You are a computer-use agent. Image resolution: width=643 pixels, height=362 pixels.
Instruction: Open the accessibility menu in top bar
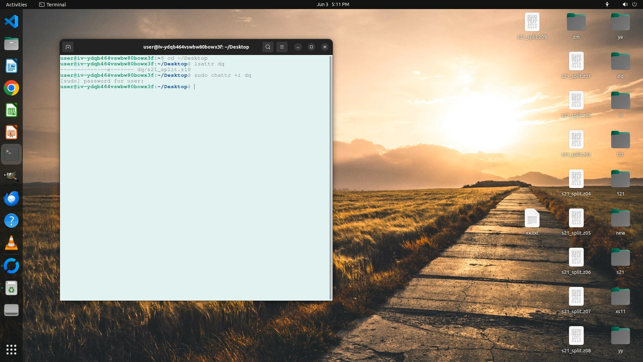607,4
